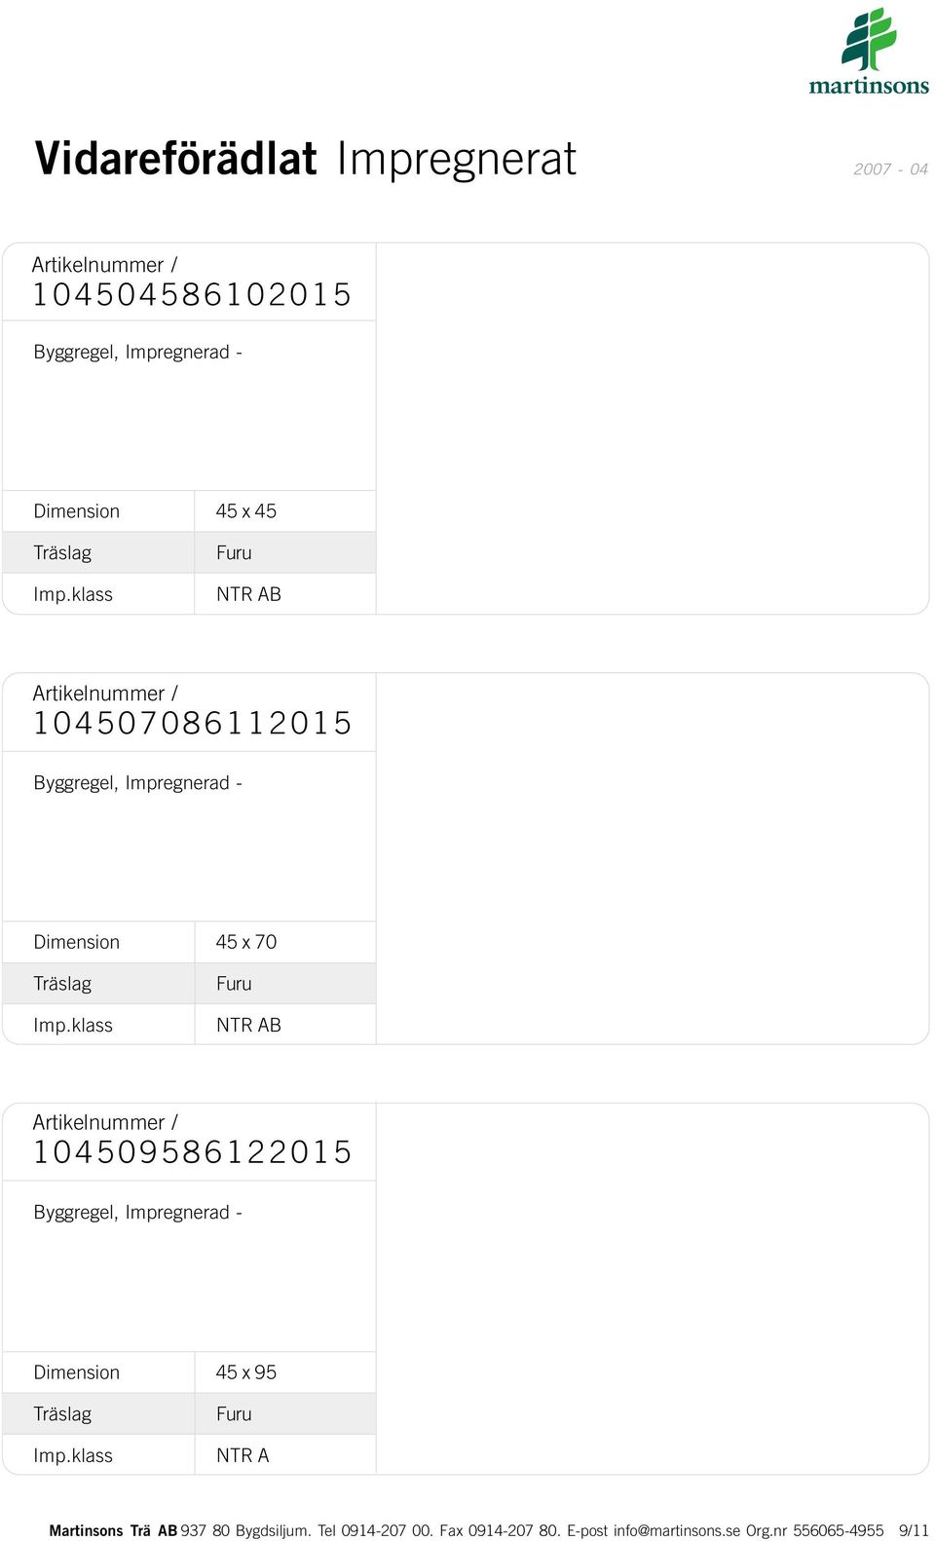Image resolution: width=935 pixels, height=1541 pixels.
Task: Click the Martinsons tree logo
Action: (869, 52)
